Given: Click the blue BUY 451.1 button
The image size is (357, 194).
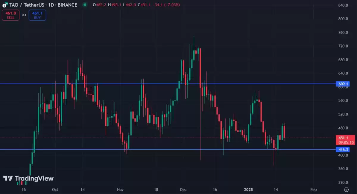Looking at the screenshot, I should point(37,15).
